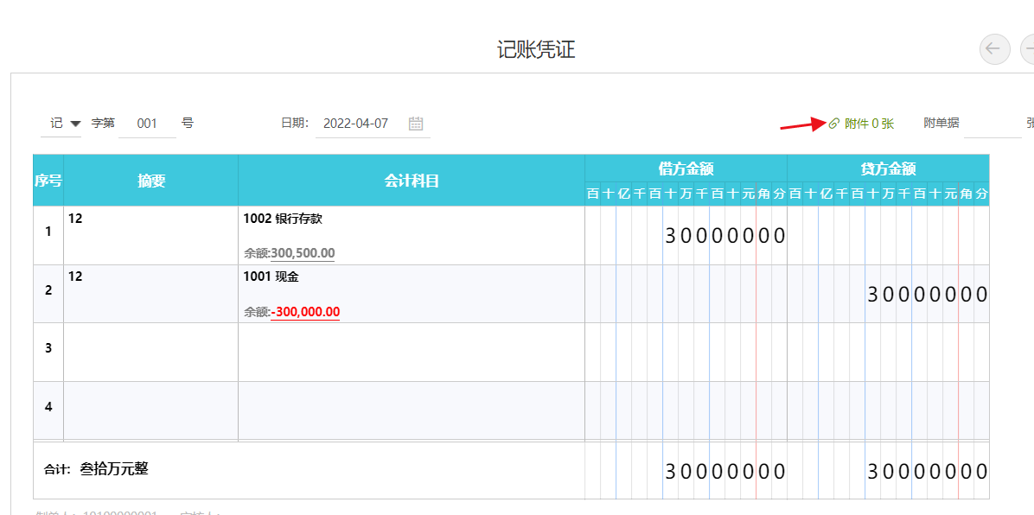Select summary cell of row 2
1034x515 pixels.
[151, 294]
